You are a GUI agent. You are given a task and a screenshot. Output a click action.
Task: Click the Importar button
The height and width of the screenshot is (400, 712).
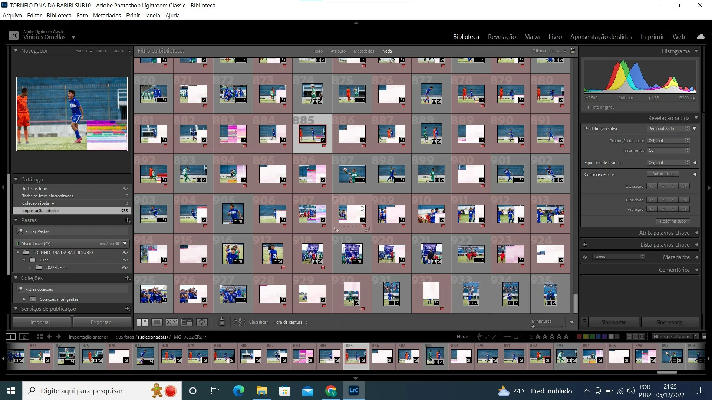pos(42,322)
